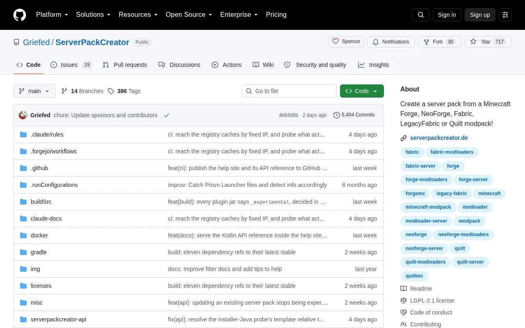Select the neoforge topic tag
Viewport: 525px width, 328px height.
click(x=416, y=235)
